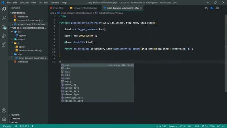This screenshot has width=227, height=128.
Task: Open the Terminal menu
Action: tap(55, 2)
